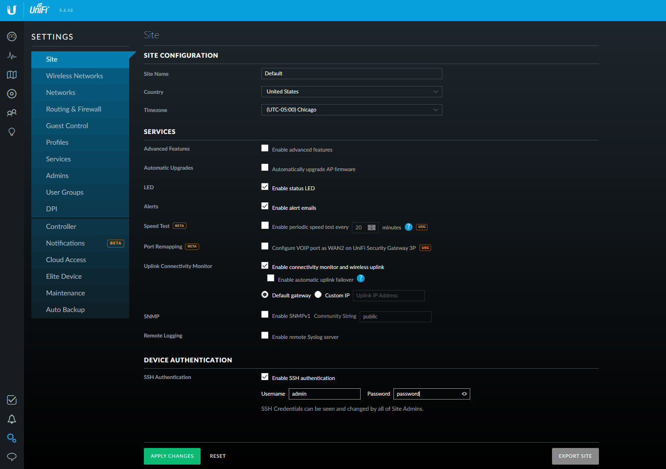Viewport: 666px width, 469px height.
Task: Go to Wireless Networks settings
Action: coord(74,76)
